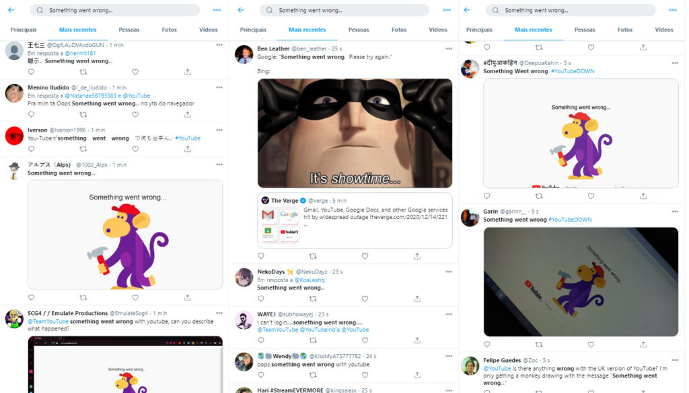Open The Verge quoted tweet card
This screenshot has width=689, height=393.
[x=355, y=220]
